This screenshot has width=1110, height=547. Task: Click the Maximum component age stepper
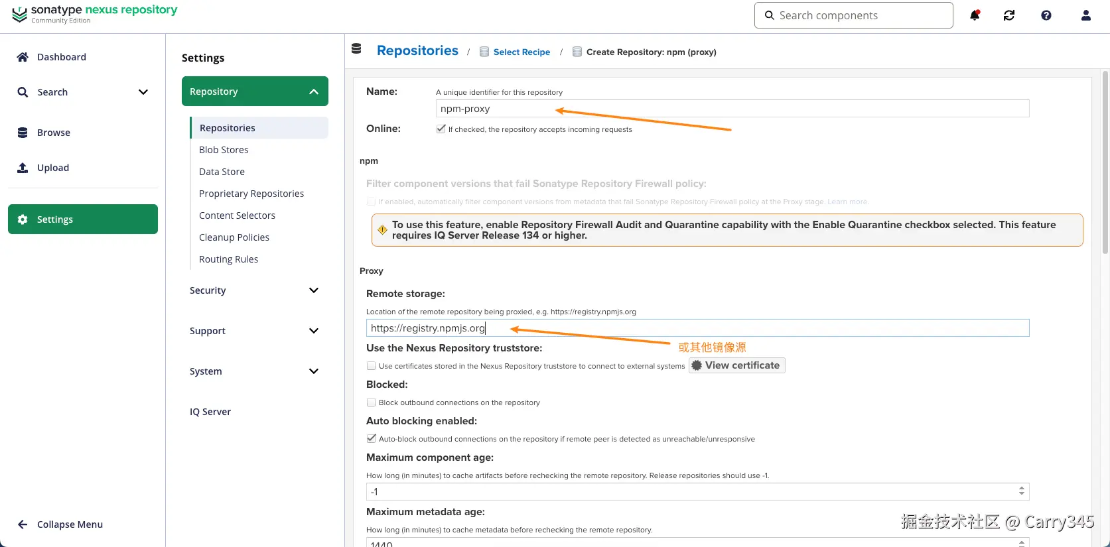1022,491
